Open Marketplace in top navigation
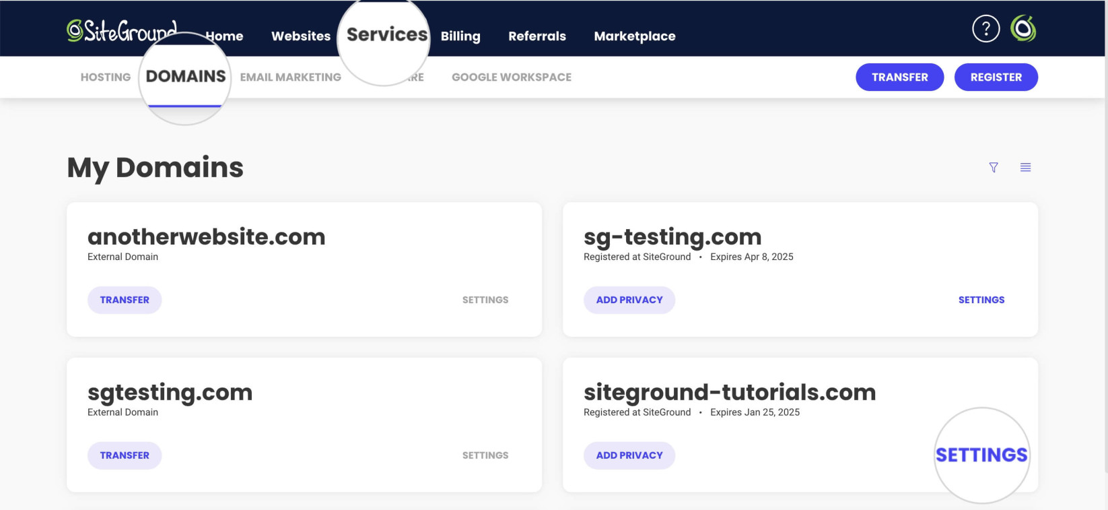Image resolution: width=1108 pixels, height=510 pixels. click(635, 36)
